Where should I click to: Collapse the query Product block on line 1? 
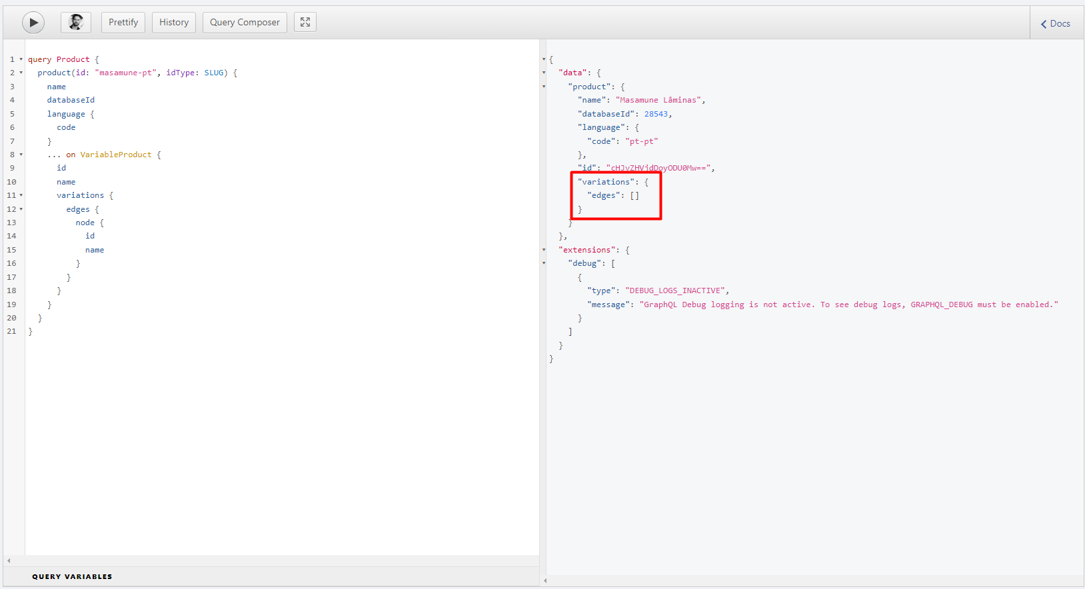click(21, 59)
